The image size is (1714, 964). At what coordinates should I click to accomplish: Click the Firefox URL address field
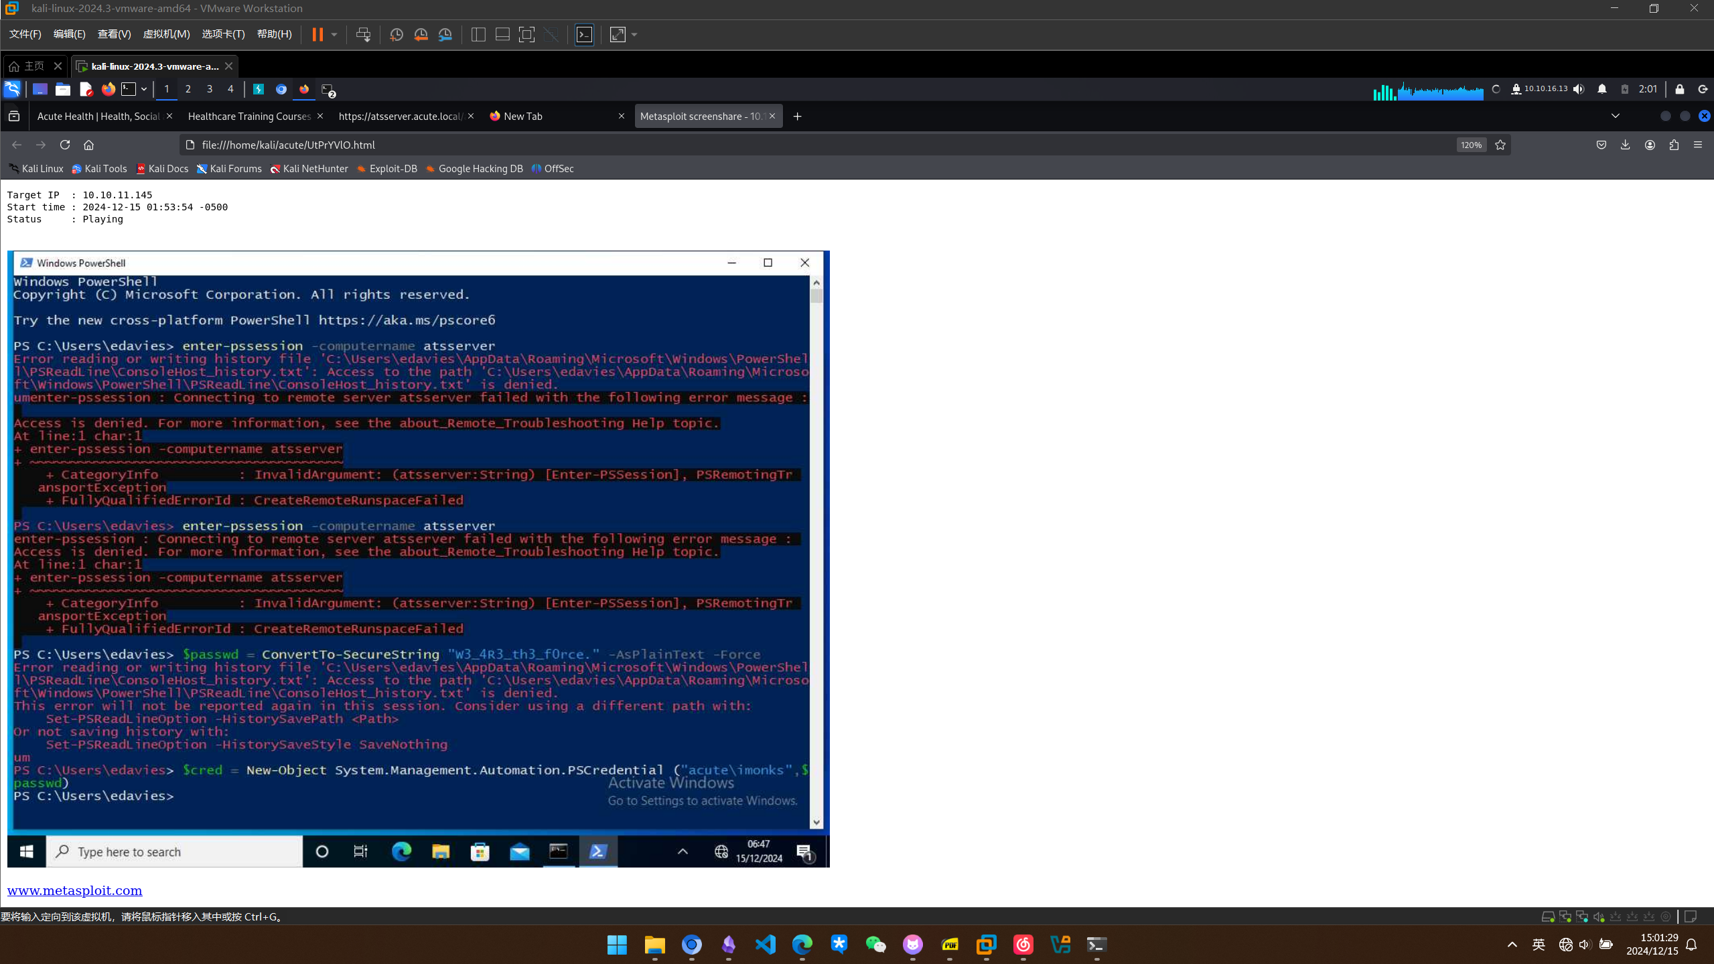click(x=804, y=145)
